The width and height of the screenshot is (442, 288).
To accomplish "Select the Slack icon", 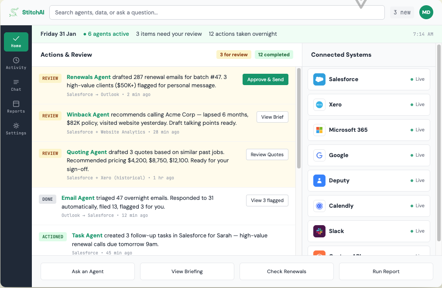I will pyautogui.click(x=319, y=231).
